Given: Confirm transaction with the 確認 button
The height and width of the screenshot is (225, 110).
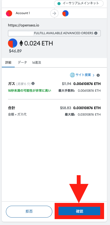Looking at the screenshot, I should coord(79,211).
